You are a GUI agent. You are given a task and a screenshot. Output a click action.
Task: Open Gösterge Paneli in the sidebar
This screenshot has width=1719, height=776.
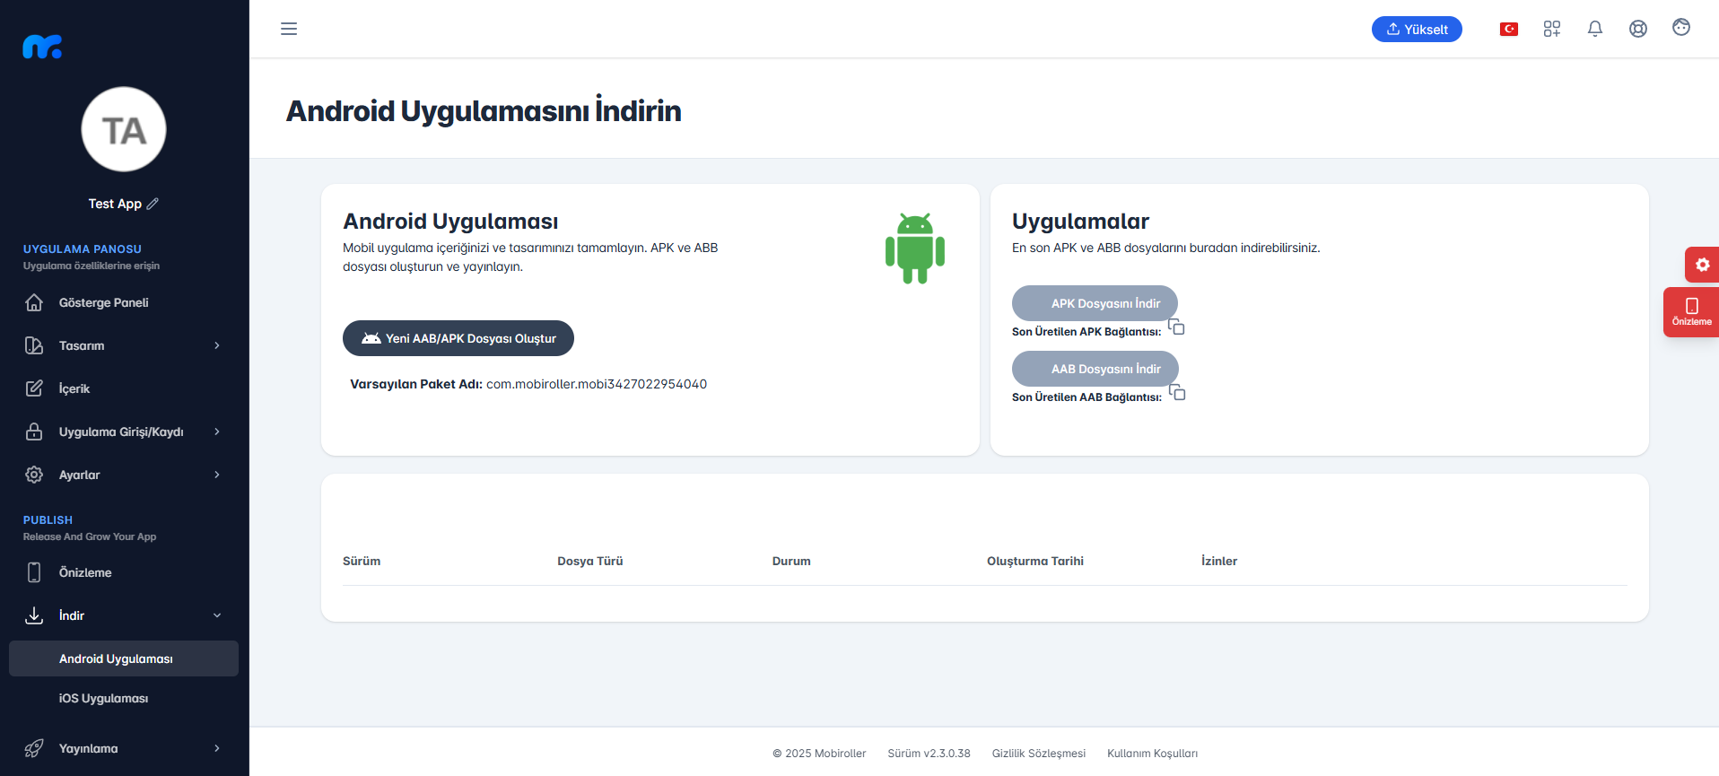[124, 302]
